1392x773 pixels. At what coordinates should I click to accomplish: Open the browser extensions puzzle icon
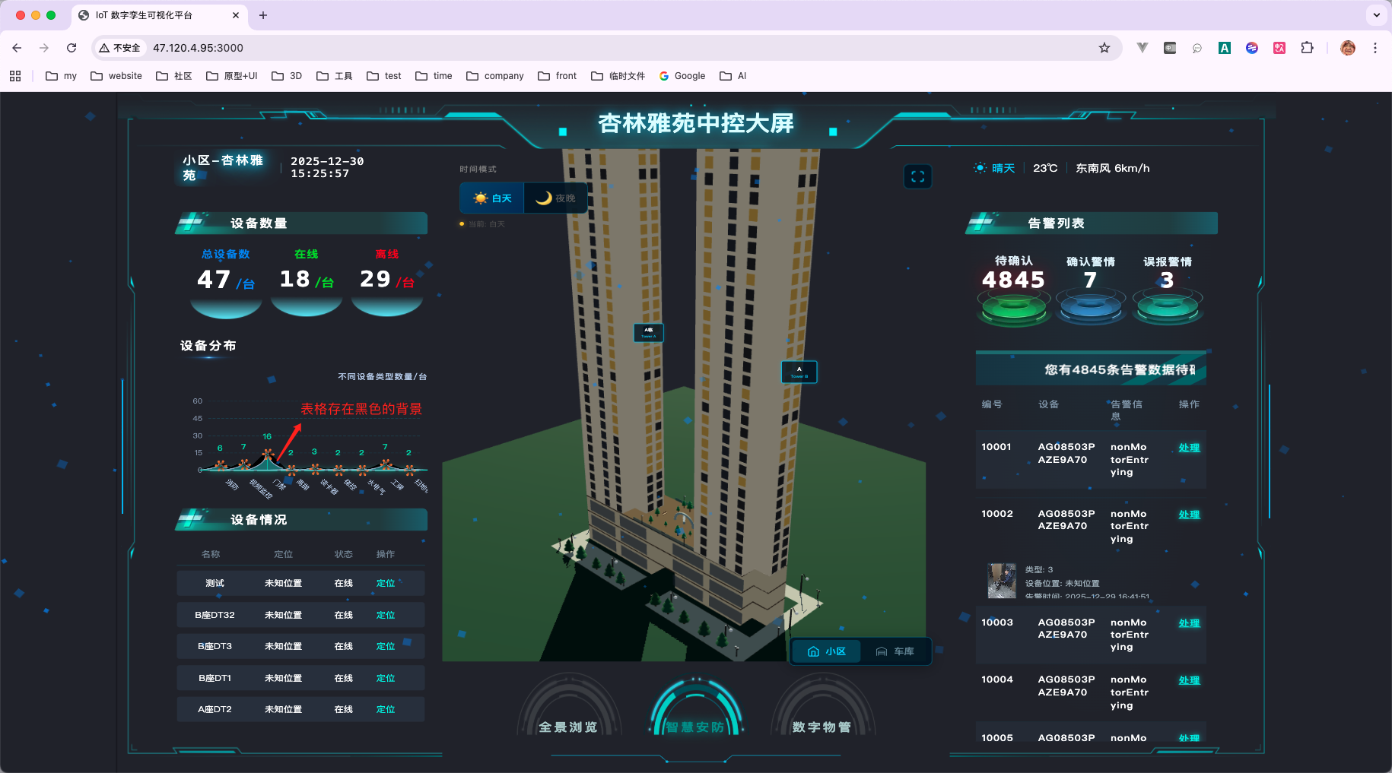coord(1307,48)
